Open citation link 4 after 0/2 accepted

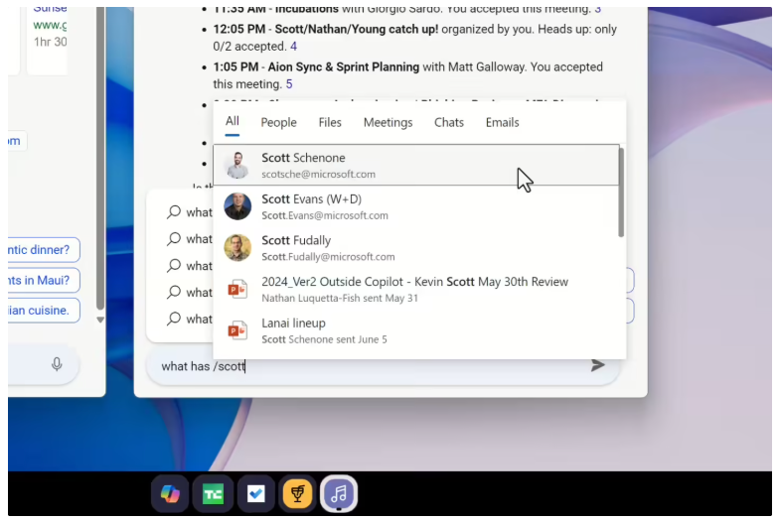[293, 47]
